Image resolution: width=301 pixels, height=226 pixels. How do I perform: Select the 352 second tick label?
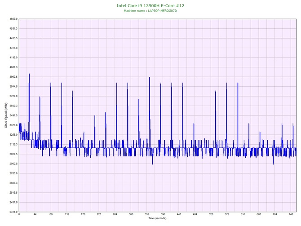click(x=147, y=215)
